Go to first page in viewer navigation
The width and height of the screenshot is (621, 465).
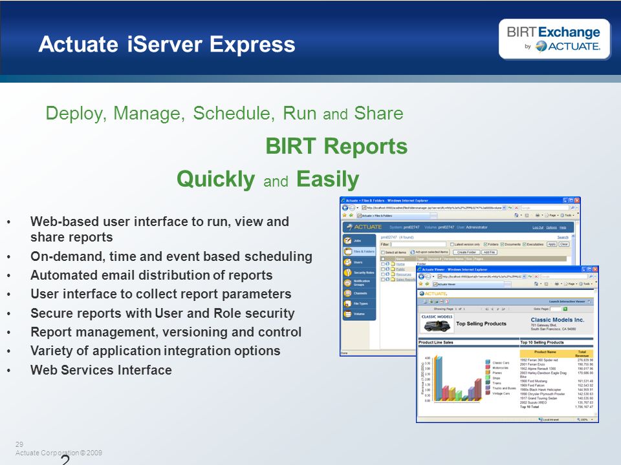pyautogui.click(x=486, y=309)
